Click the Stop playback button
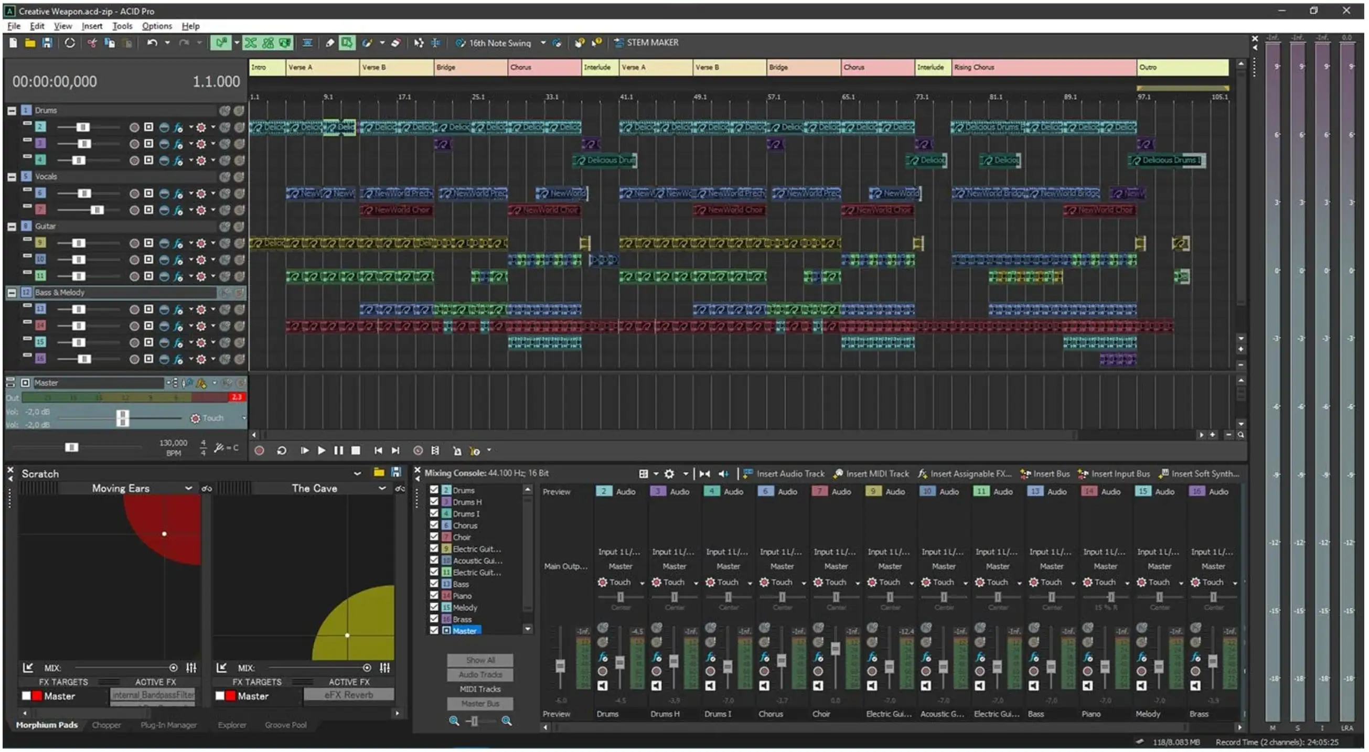 coord(356,450)
